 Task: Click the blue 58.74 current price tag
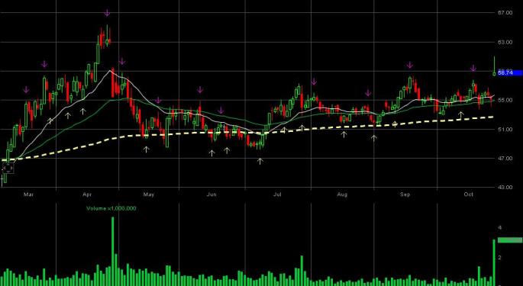click(x=510, y=72)
